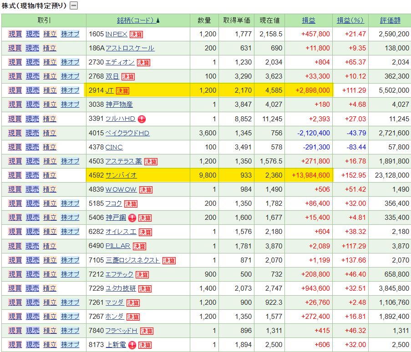Select the 2,158.5 current price for INPEX
The image size is (411, 352).
[x=271, y=34]
